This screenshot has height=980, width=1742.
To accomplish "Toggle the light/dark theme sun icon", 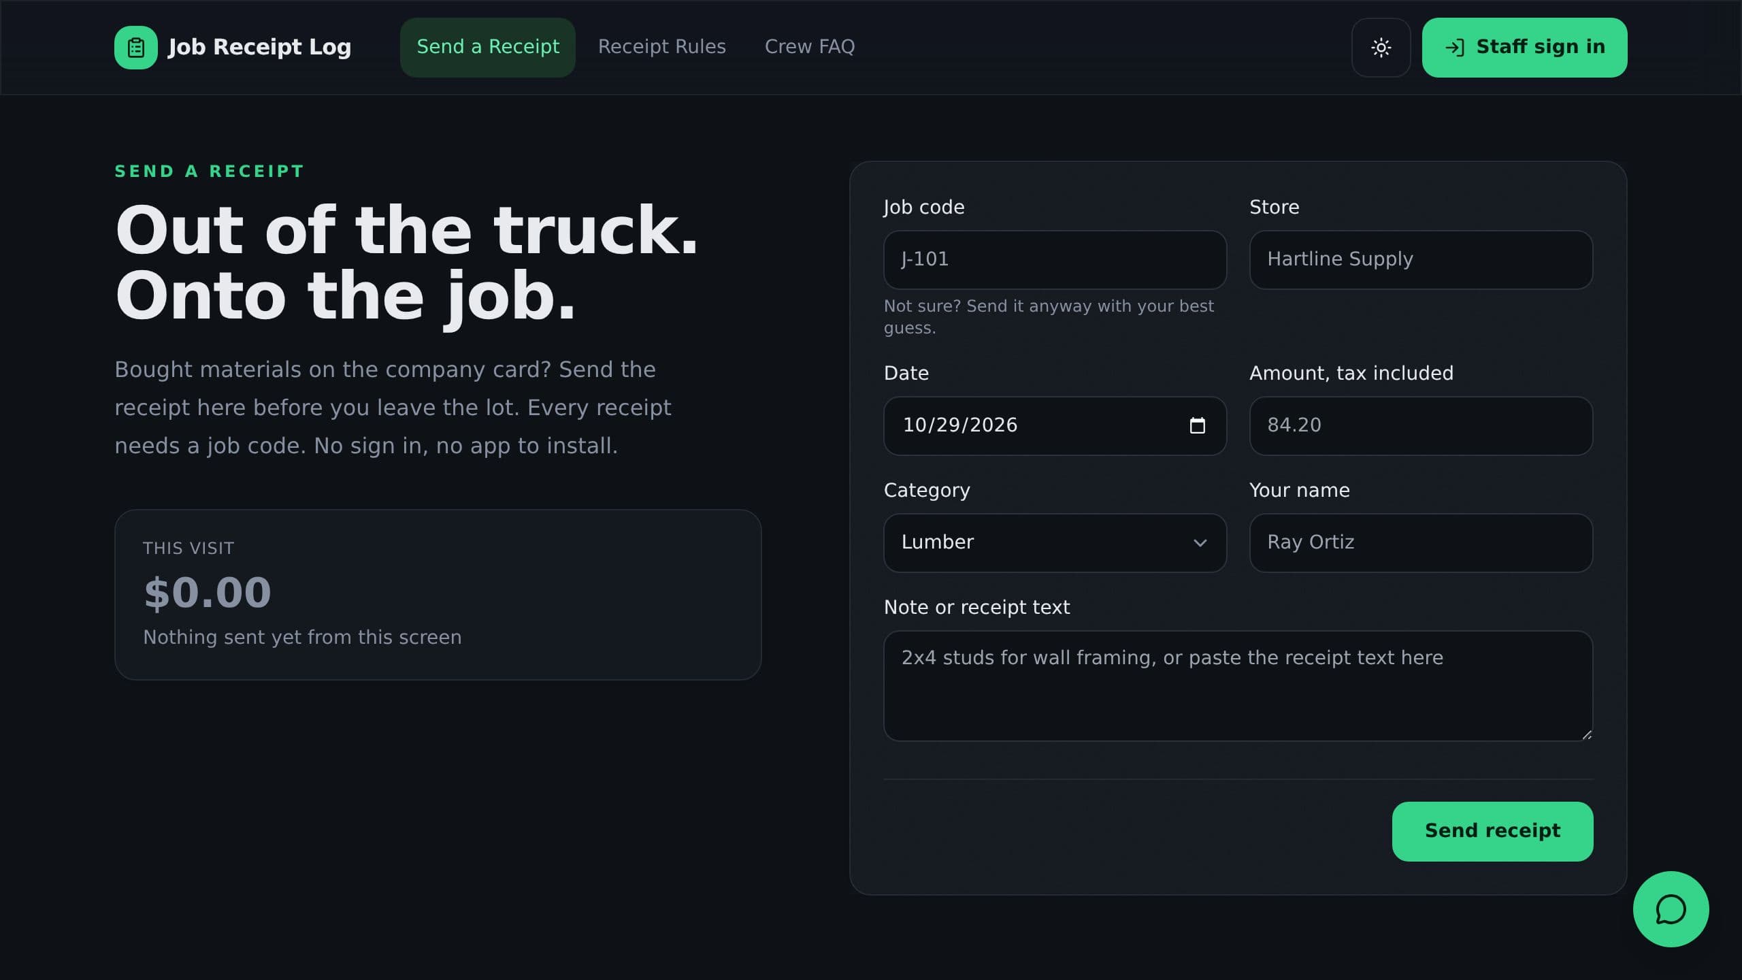I will [1381, 48].
